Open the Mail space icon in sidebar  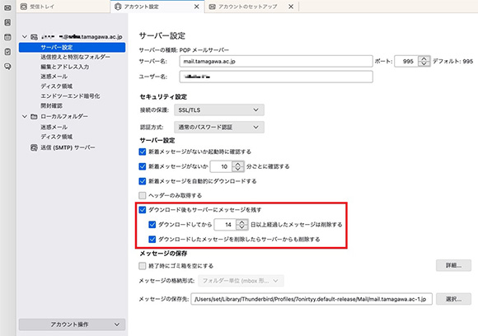pos(7,7)
